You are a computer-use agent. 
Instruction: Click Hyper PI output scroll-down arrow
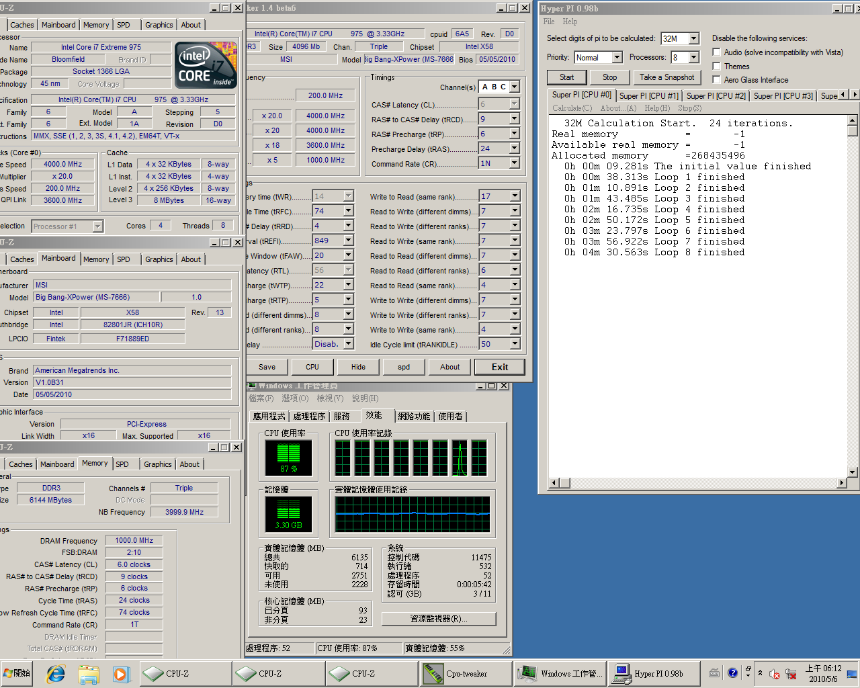tap(852, 472)
